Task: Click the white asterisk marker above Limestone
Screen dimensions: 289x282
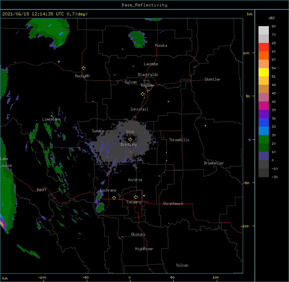Action: [x=52, y=116]
